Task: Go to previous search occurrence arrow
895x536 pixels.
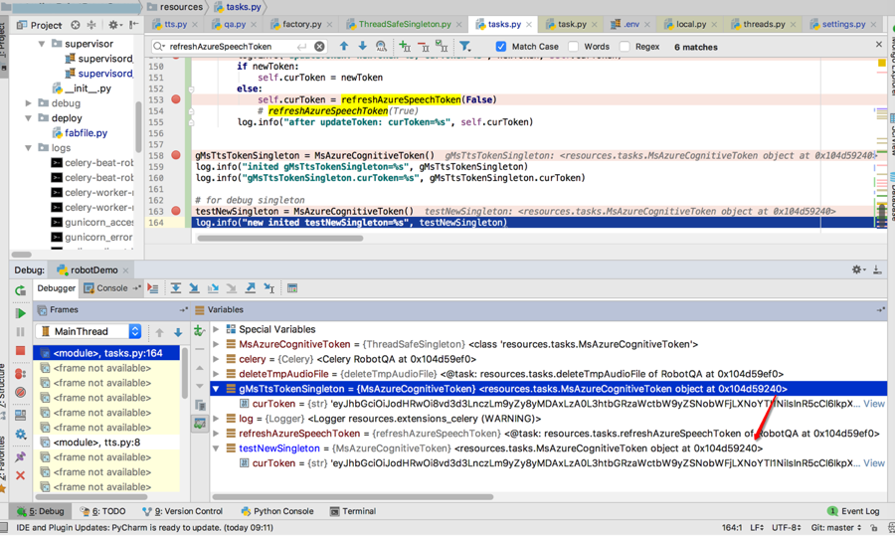Action: [344, 46]
